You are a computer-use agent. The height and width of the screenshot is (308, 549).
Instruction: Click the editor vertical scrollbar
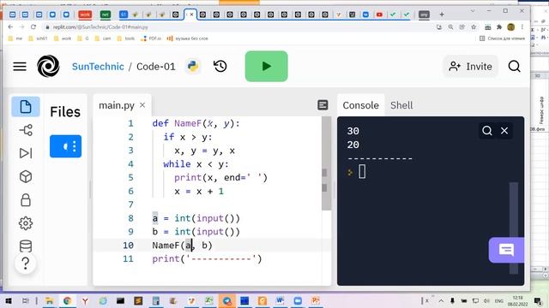(326, 163)
